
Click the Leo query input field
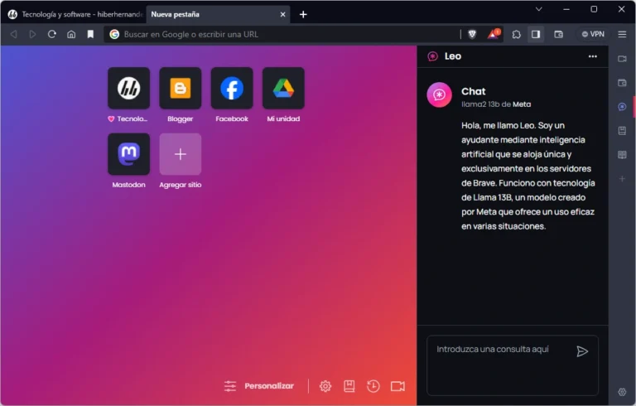pyautogui.click(x=501, y=365)
